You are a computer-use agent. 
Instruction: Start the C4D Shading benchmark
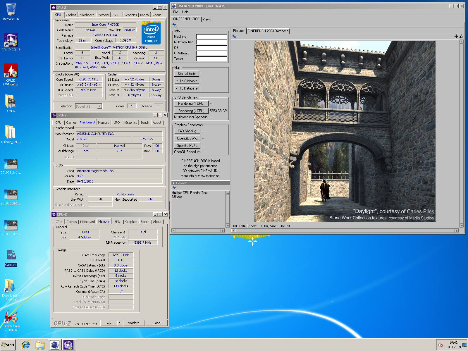pos(187,131)
